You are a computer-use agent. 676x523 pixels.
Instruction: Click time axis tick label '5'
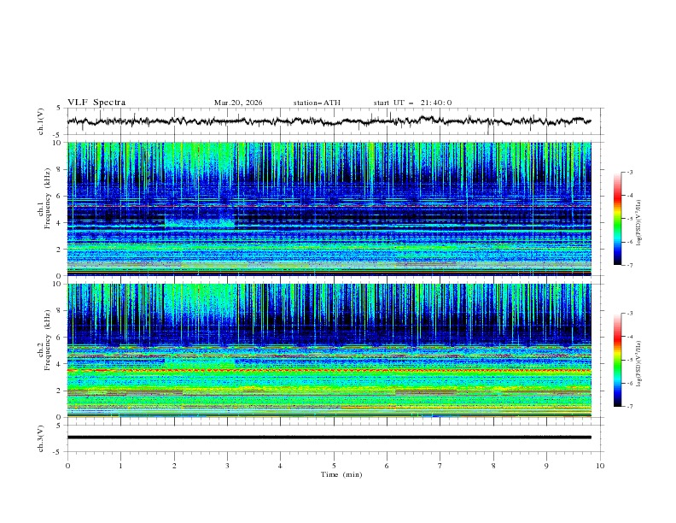(334, 466)
